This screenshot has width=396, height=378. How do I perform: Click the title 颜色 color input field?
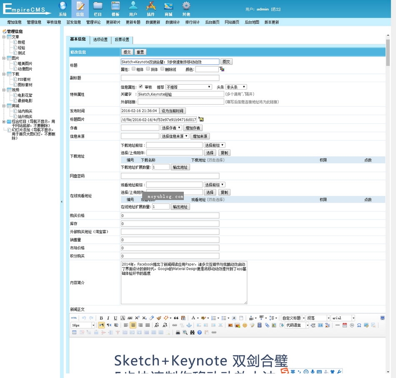[207, 69]
